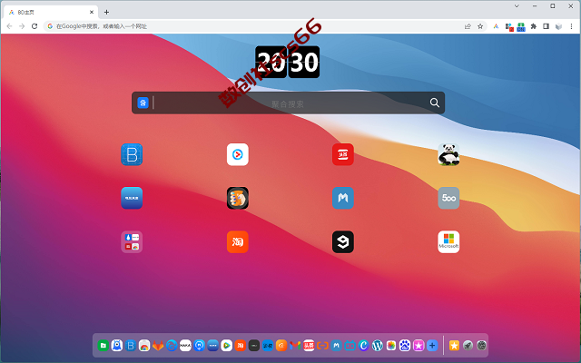Open the red square shortcut icon in the grid

pyautogui.click(x=343, y=154)
